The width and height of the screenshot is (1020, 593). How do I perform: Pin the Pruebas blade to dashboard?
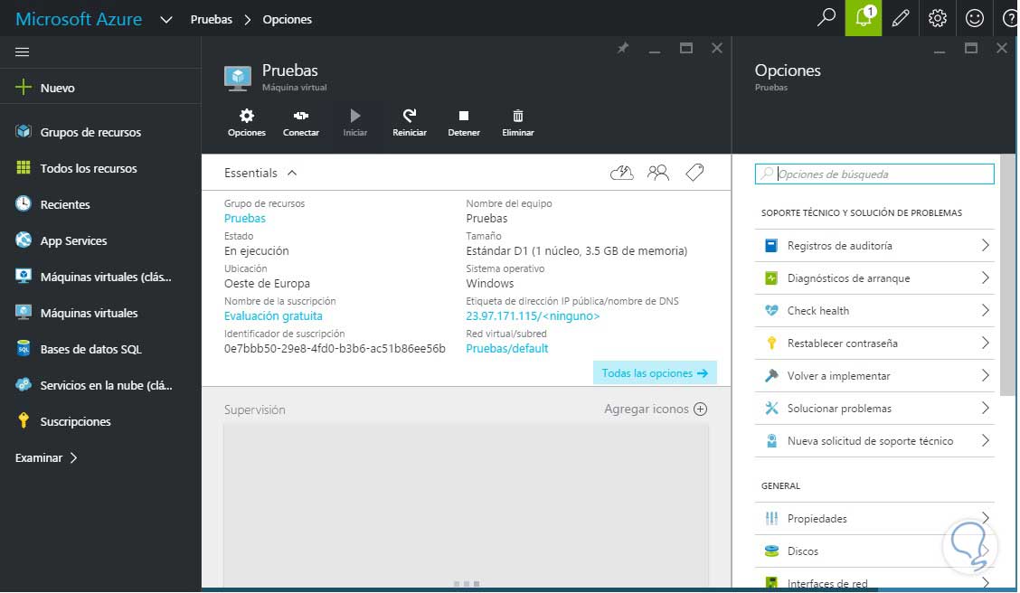(x=623, y=48)
